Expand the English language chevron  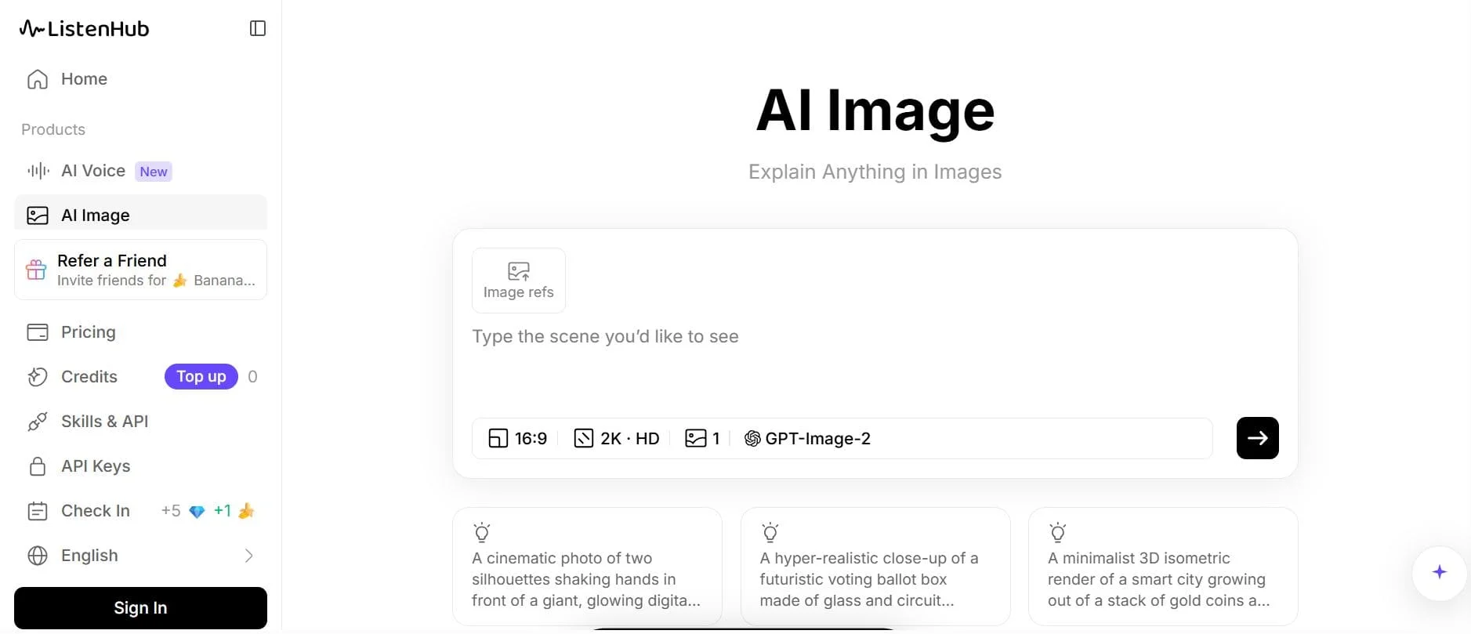(248, 556)
